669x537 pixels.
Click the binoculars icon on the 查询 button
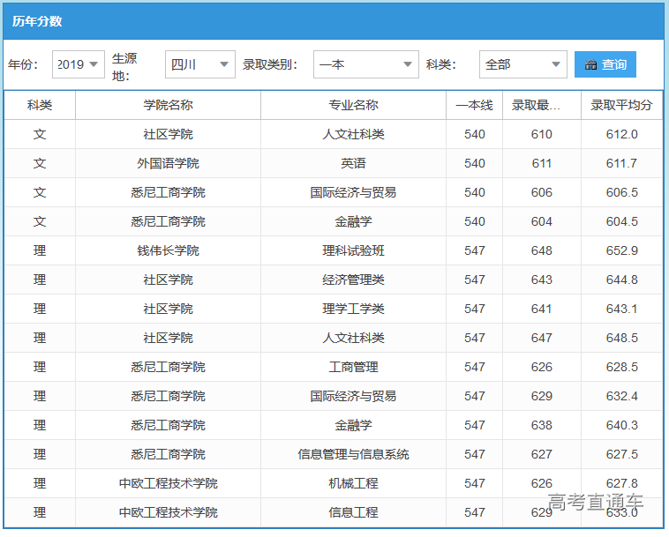(591, 64)
